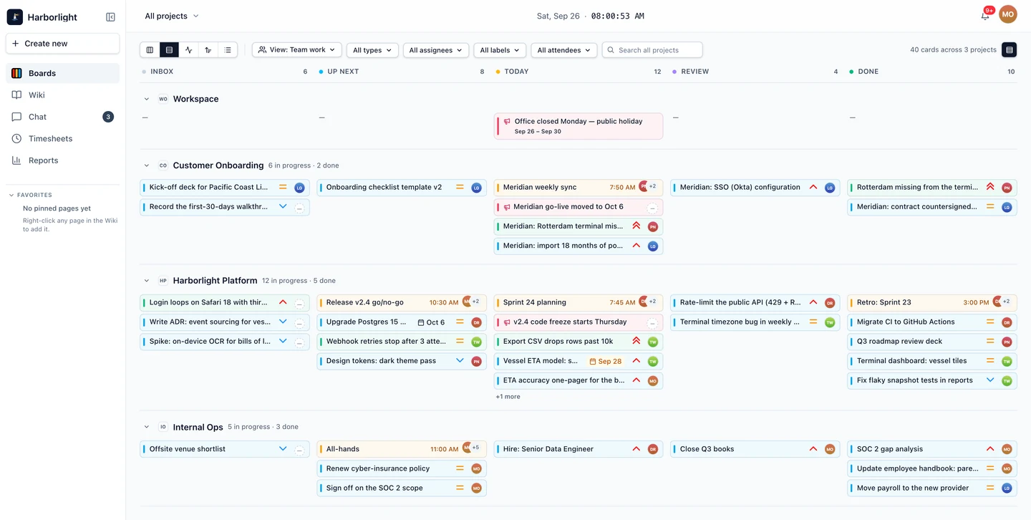The width and height of the screenshot is (1031, 520).
Task: Open Wiki in the sidebar
Action: (x=63, y=95)
